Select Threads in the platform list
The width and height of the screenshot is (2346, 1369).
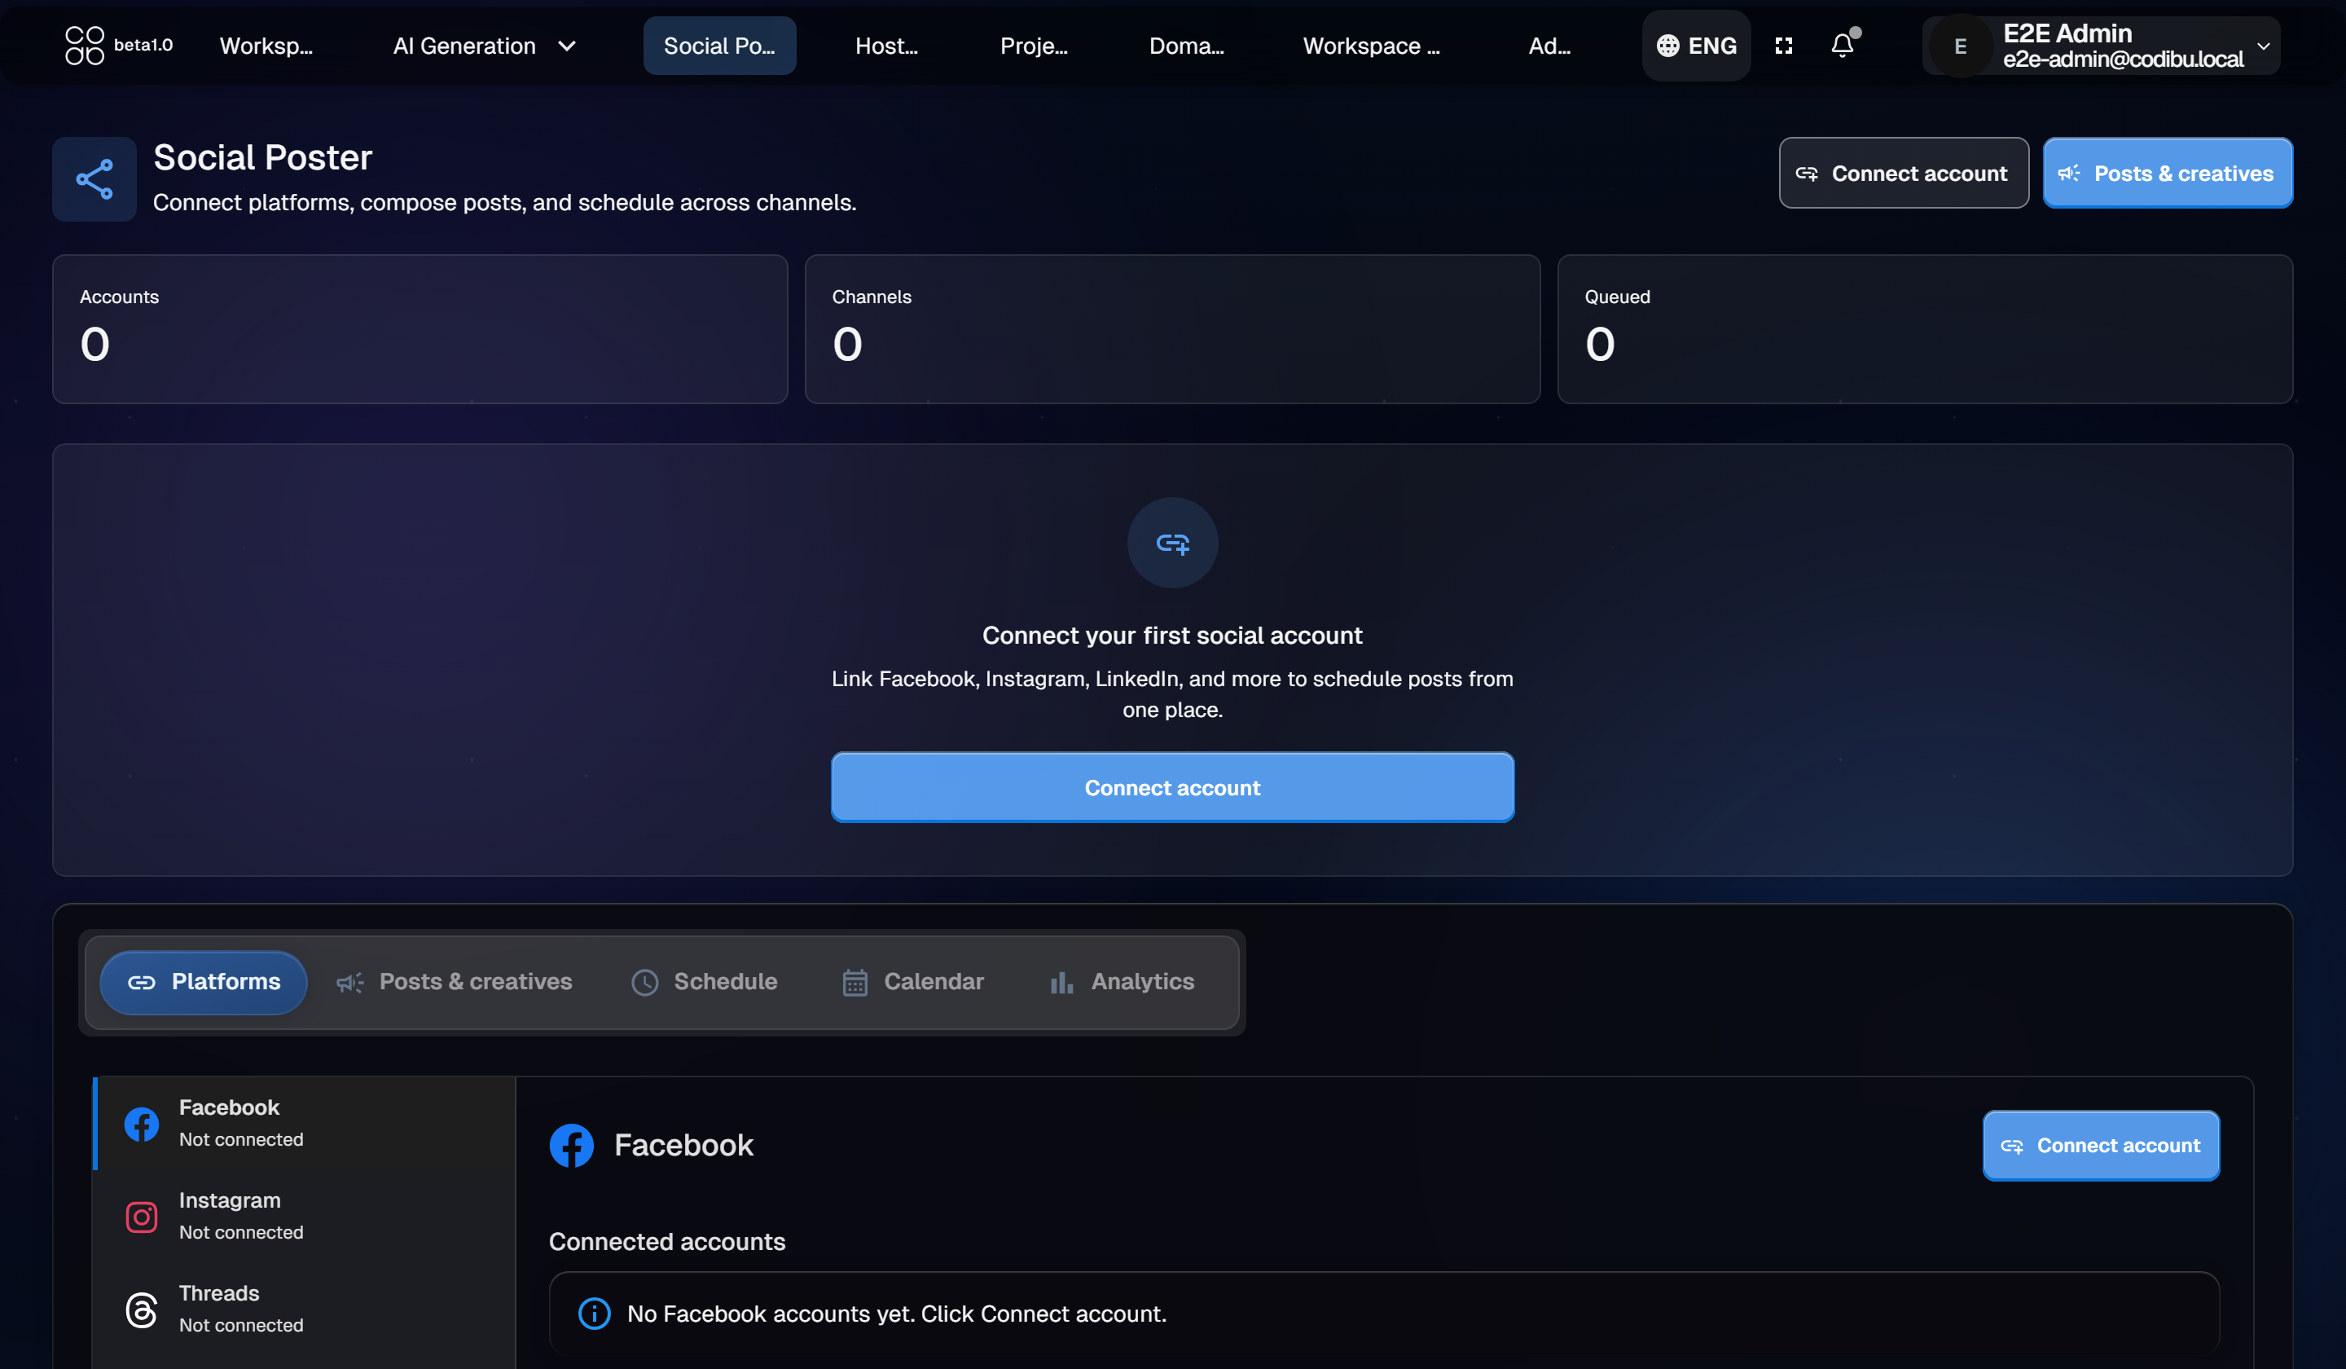pyautogui.click(x=305, y=1309)
